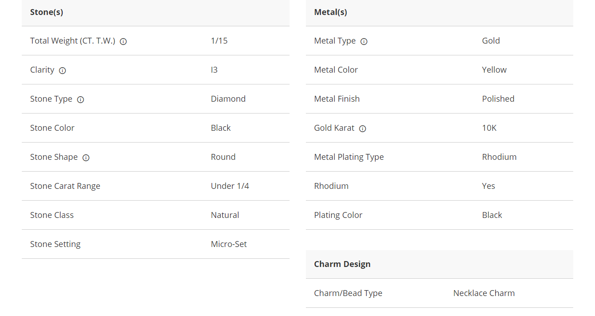Click the Stone(s) section header

coord(47,12)
